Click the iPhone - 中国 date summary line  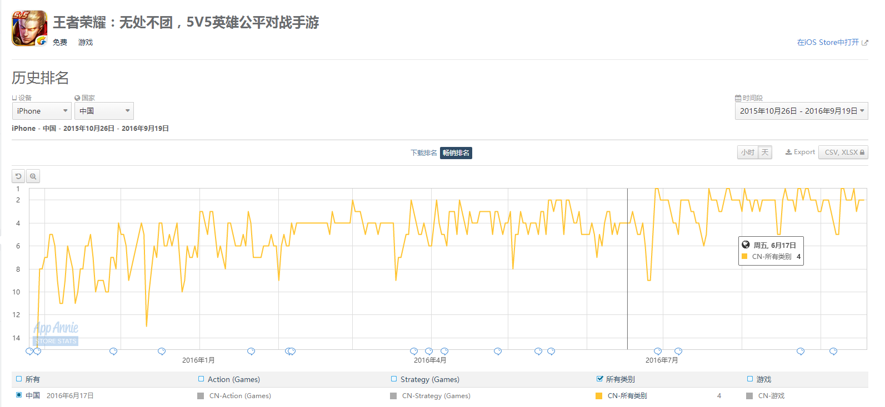91,128
